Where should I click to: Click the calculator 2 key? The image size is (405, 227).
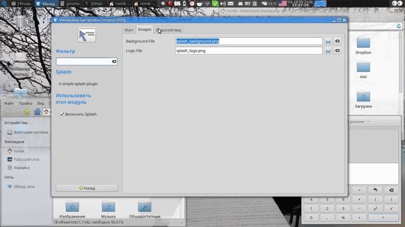coord(327,209)
